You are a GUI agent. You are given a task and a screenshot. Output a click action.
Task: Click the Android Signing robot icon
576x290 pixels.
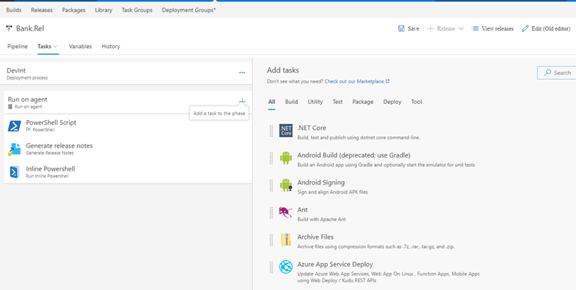286,185
